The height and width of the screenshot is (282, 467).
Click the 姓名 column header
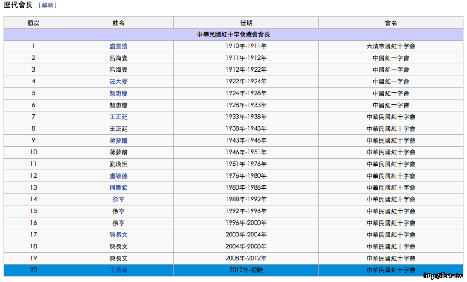pyautogui.click(x=118, y=23)
